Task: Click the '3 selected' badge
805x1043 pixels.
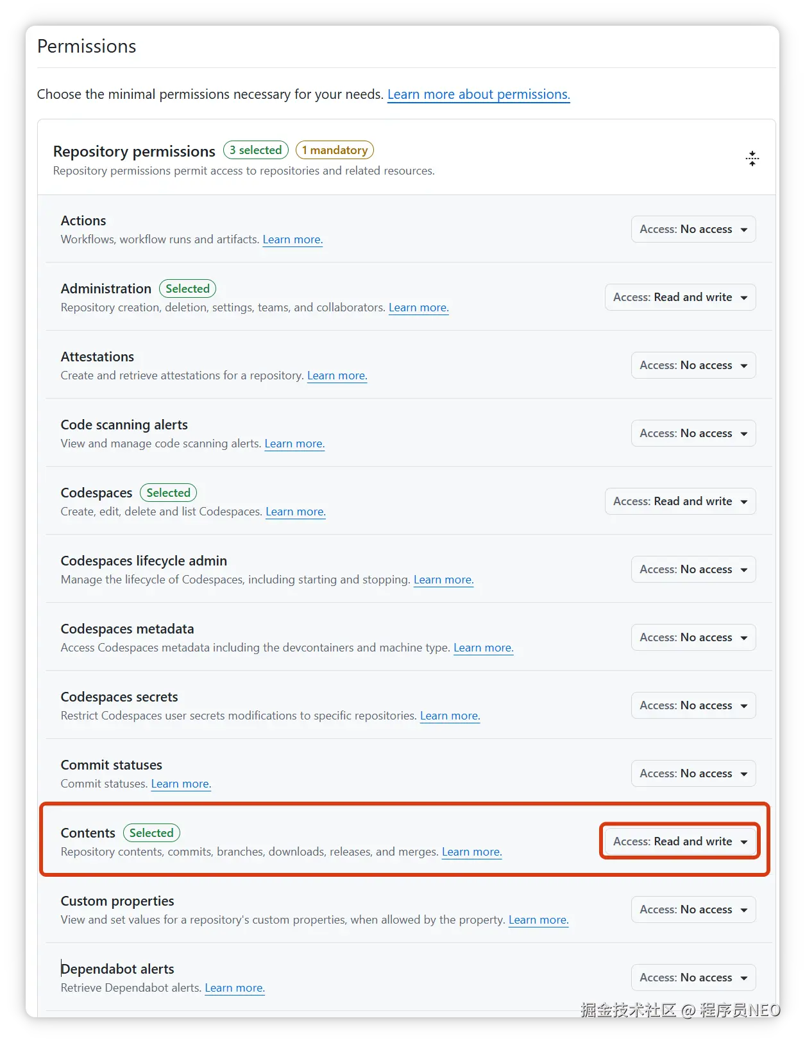Action: click(x=255, y=150)
